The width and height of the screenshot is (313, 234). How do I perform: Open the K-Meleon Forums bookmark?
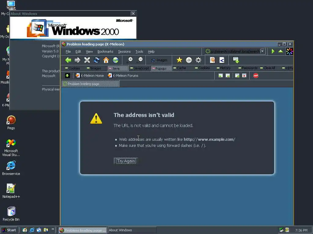pos(123,76)
